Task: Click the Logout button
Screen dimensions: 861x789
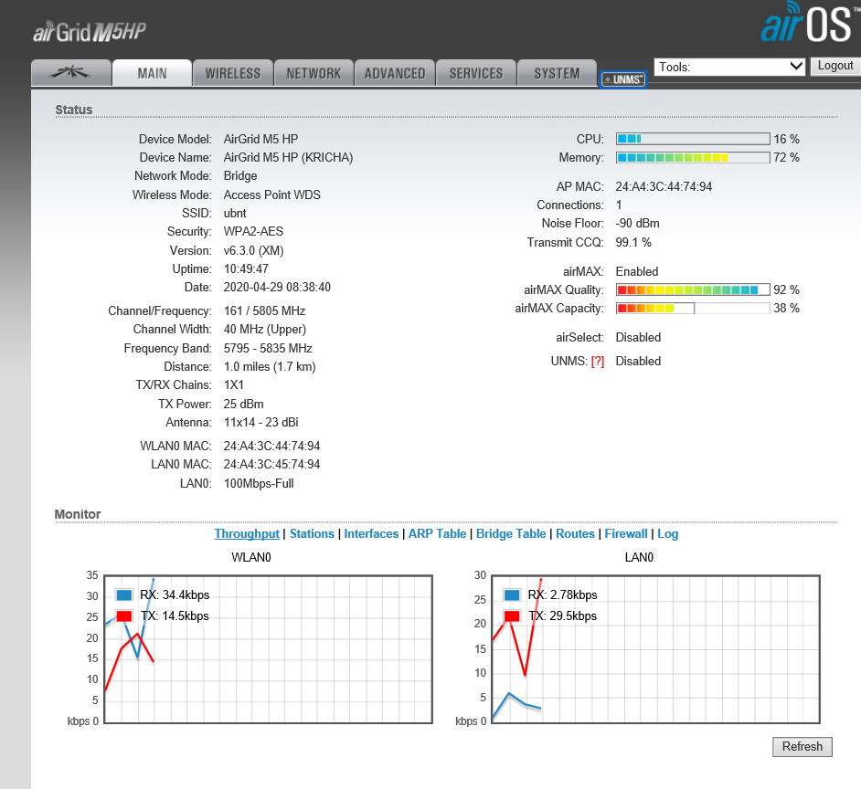Action: [835, 66]
